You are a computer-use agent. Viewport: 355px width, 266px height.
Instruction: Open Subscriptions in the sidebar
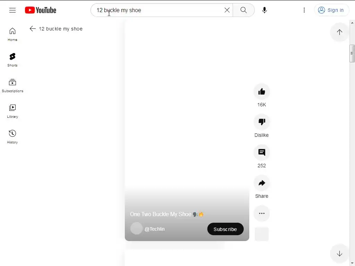tap(12, 86)
